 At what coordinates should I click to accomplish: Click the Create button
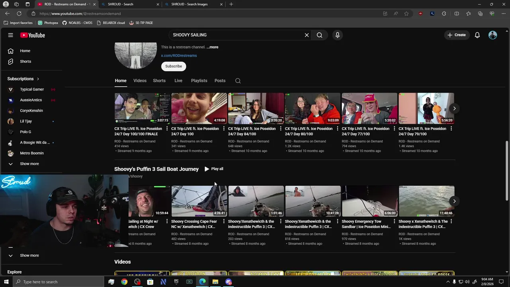click(x=457, y=35)
